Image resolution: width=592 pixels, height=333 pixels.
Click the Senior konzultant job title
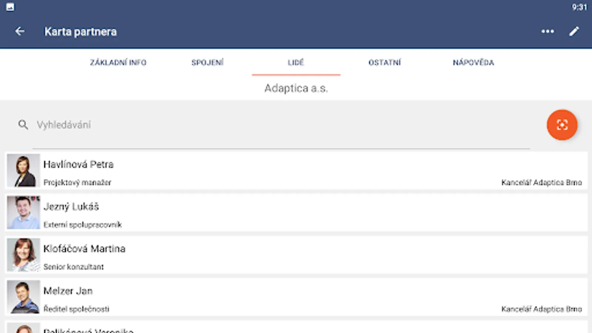tap(74, 267)
